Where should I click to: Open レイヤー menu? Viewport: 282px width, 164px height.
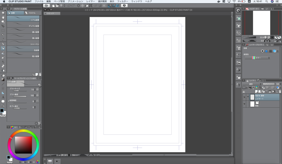pyautogui.click(x=90, y=1)
